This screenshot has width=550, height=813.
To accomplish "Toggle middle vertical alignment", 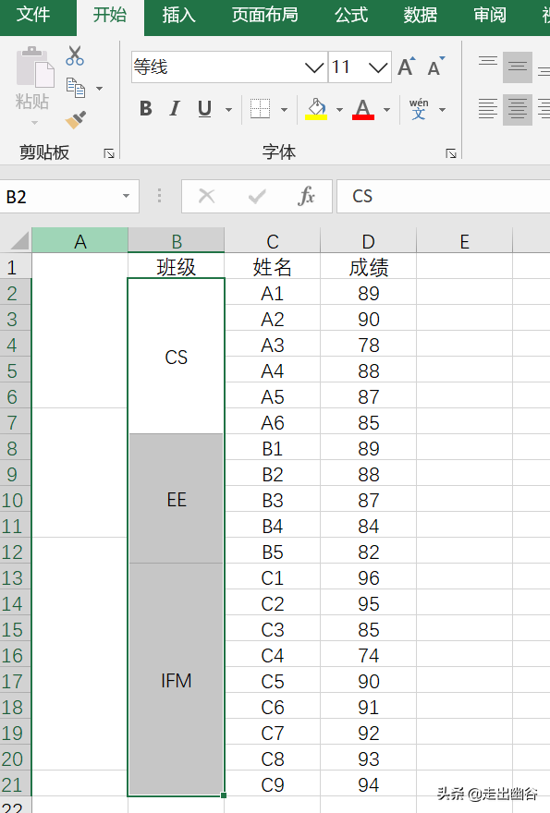I will pyautogui.click(x=518, y=67).
